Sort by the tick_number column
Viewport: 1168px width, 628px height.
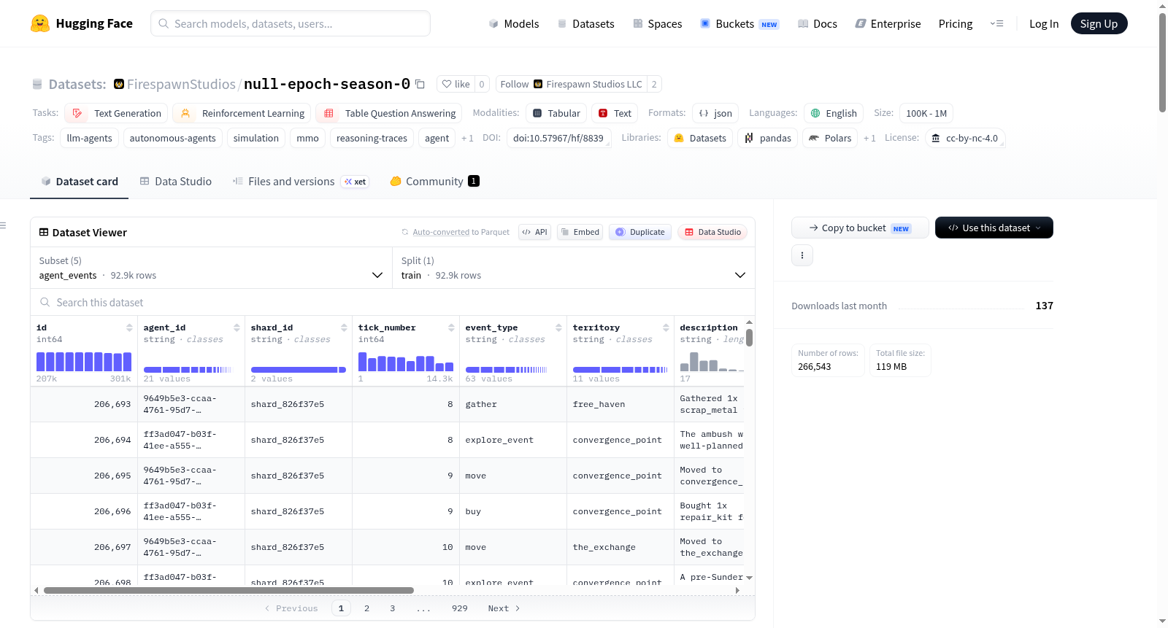[451, 327]
